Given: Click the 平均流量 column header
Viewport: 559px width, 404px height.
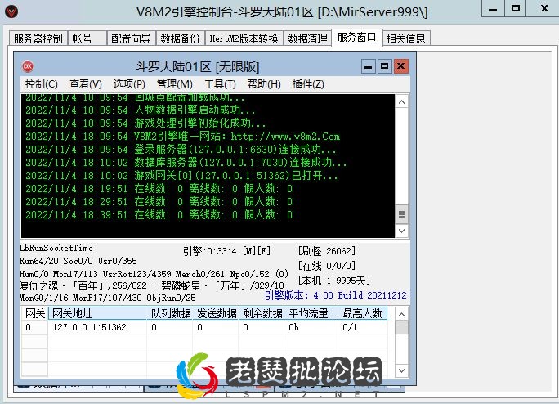Looking at the screenshot, I should click(x=311, y=314).
